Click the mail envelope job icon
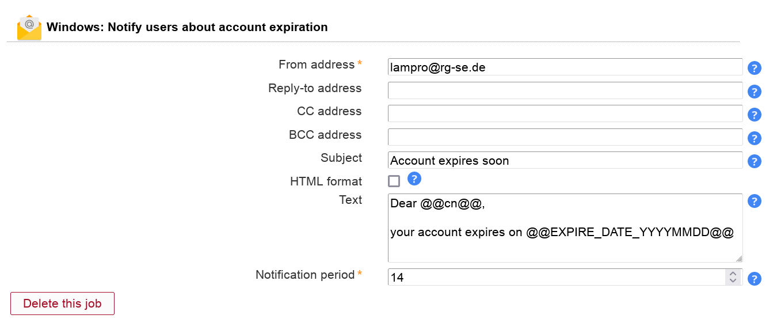777x330 pixels. pos(29,28)
